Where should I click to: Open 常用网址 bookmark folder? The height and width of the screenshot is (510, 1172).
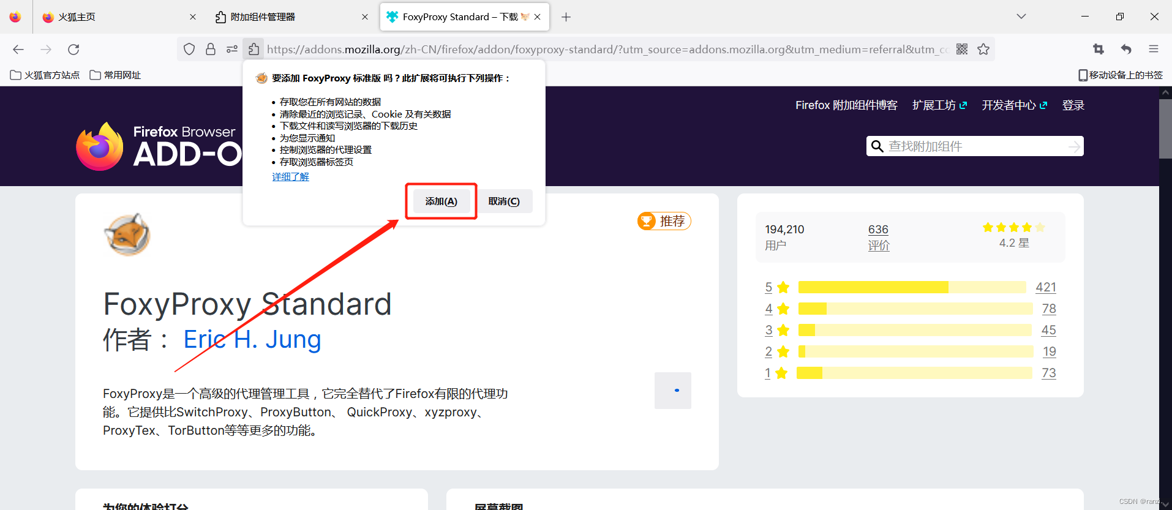tap(115, 75)
